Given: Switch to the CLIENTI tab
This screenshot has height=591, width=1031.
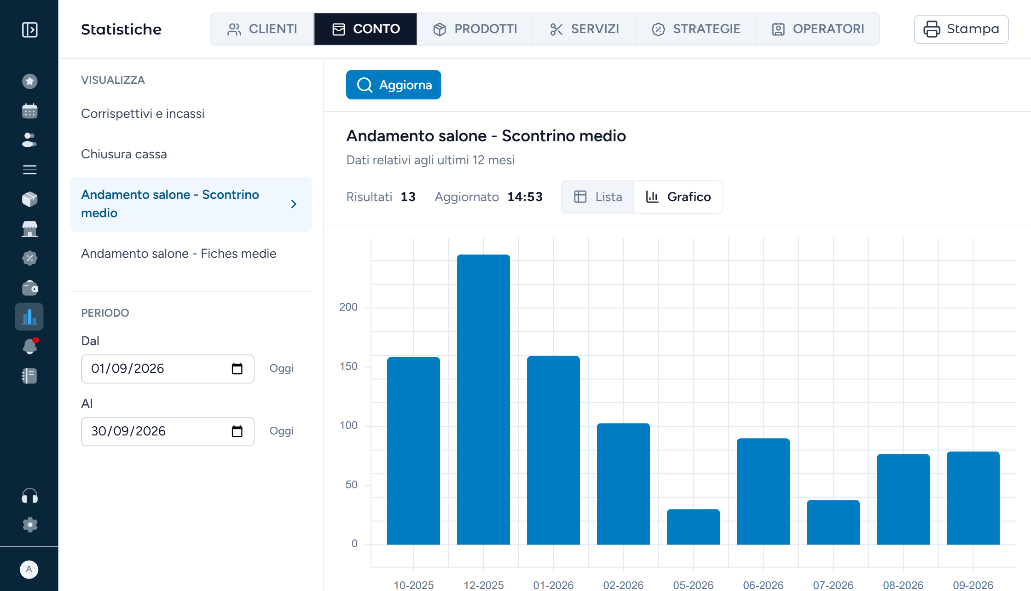Looking at the screenshot, I should pos(262,29).
